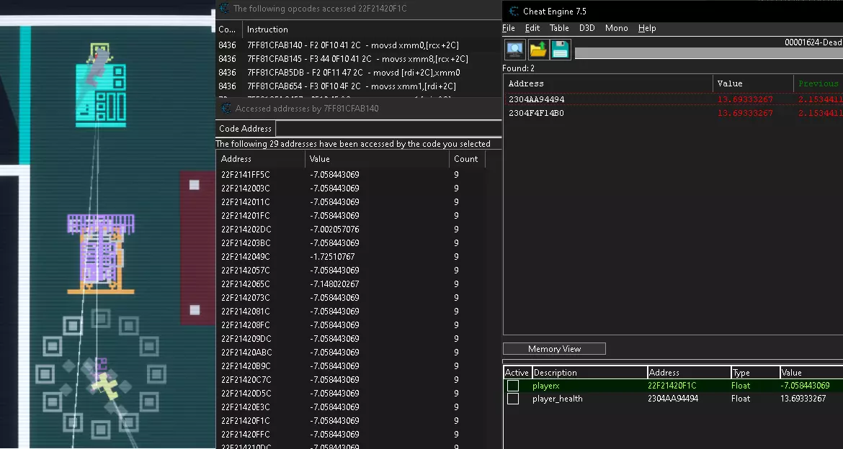Viewport: 843px width, 449px height.
Task: Open the Mono menu
Action: coord(616,28)
